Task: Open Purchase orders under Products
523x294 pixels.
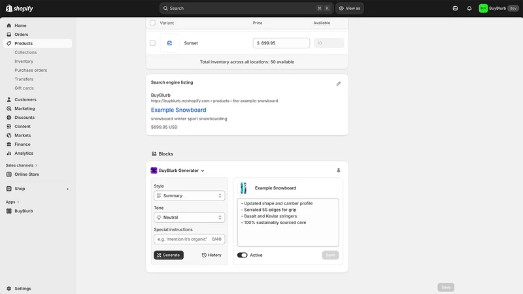Action: (31, 71)
